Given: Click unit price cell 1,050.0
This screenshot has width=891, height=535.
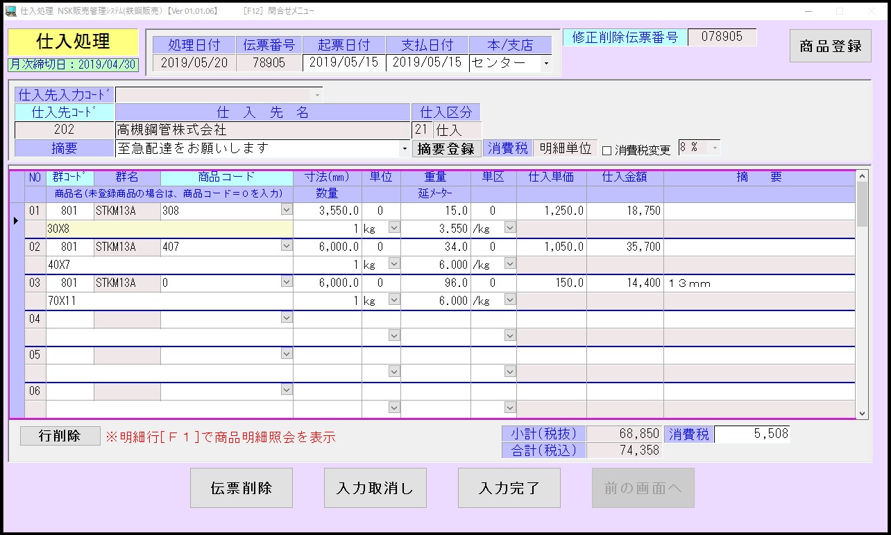Looking at the screenshot, I should click(551, 247).
